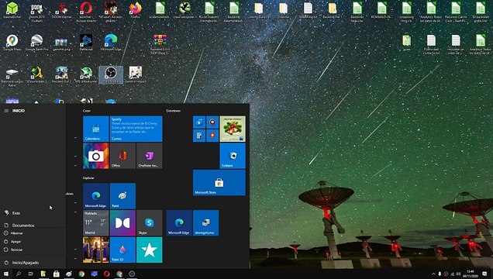Select Reiniciar in the power menu
Viewport: 493px width, 279px height.
tap(33, 250)
